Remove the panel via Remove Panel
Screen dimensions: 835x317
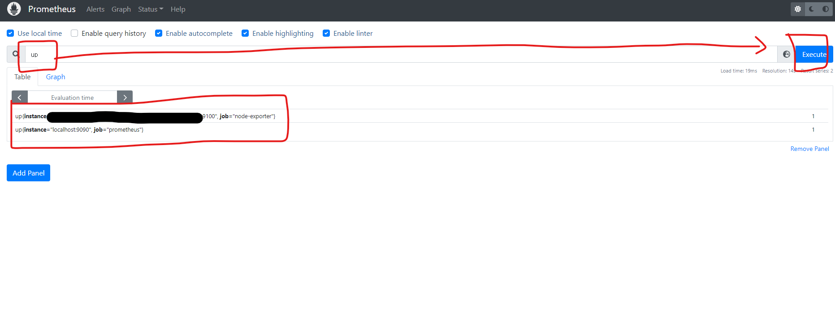(809, 149)
